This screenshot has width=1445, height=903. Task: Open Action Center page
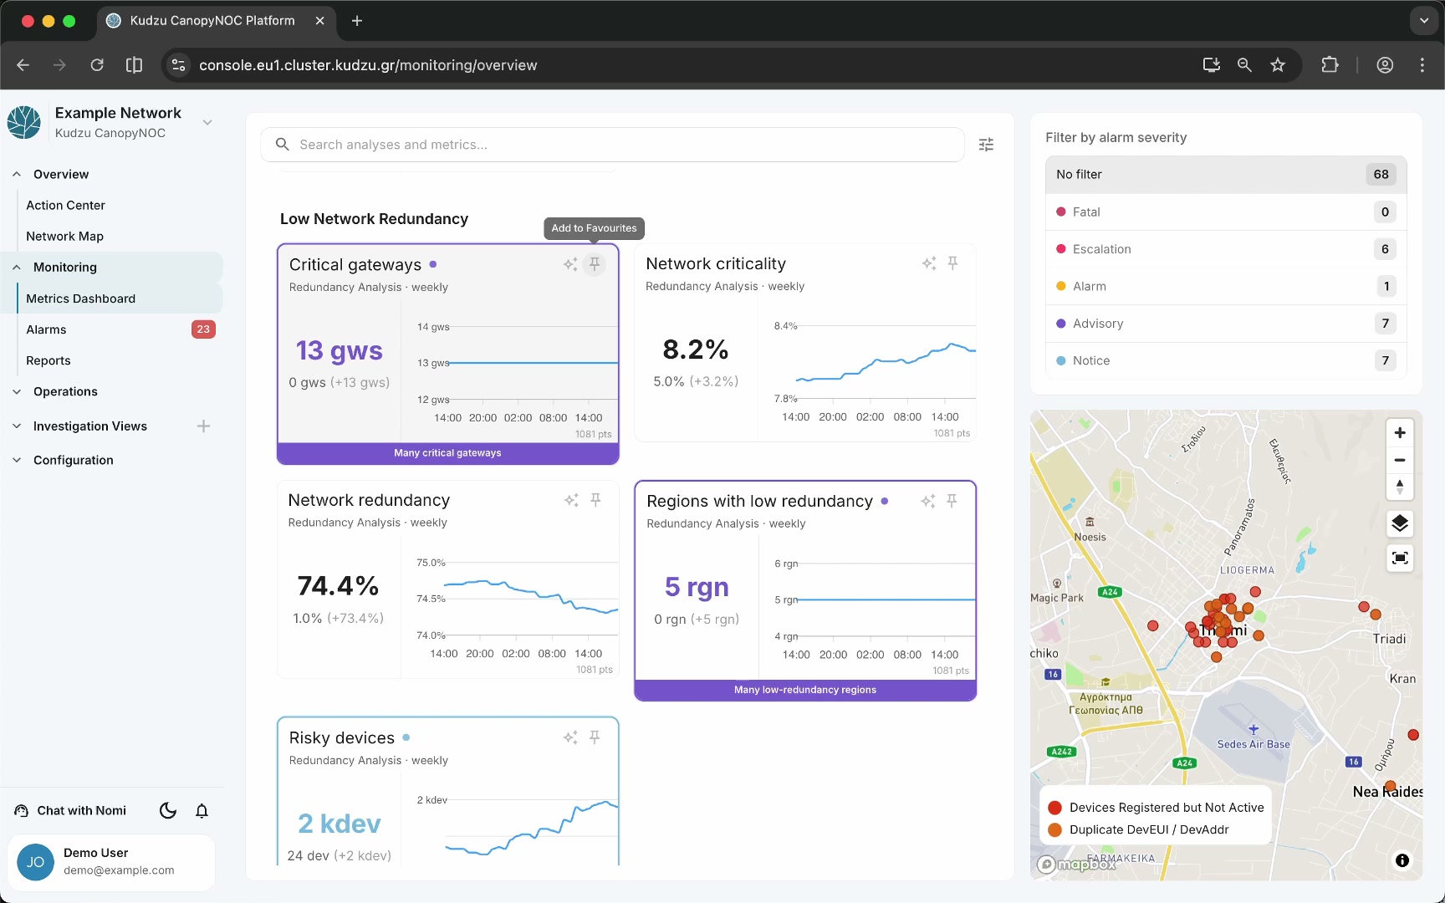(x=65, y=206)
